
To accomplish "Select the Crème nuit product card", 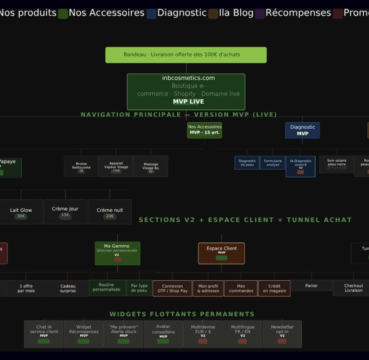I will click(110, 212).
